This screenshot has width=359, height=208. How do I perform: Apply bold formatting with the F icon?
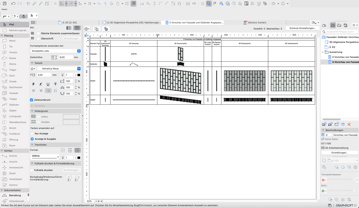click(x=33, y=84)
